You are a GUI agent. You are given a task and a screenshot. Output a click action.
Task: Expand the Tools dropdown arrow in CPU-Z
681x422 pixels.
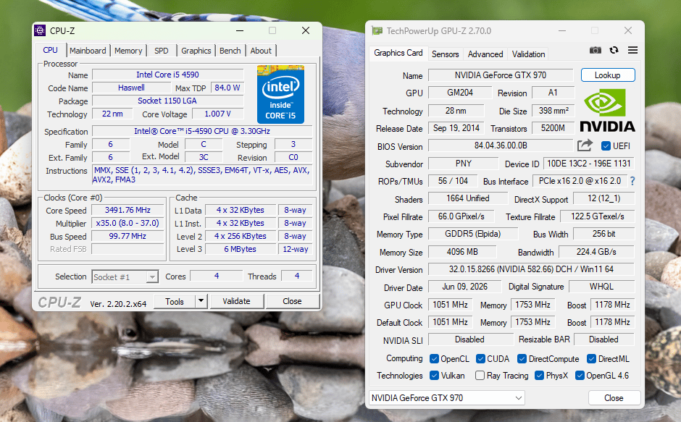pyautogui.click(x=201, y=300)
